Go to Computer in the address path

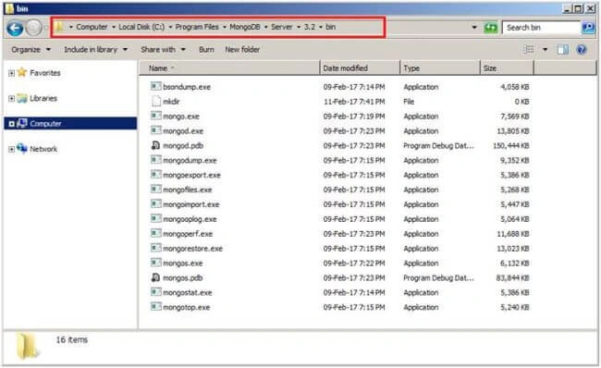coord(92,27)
